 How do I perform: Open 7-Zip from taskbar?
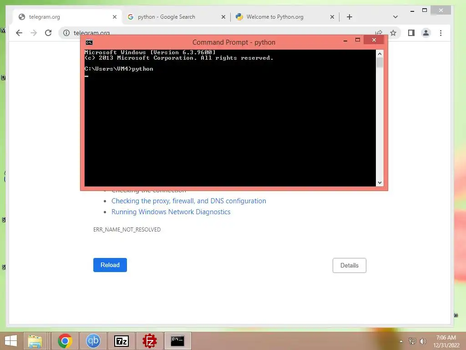(121, 341)
